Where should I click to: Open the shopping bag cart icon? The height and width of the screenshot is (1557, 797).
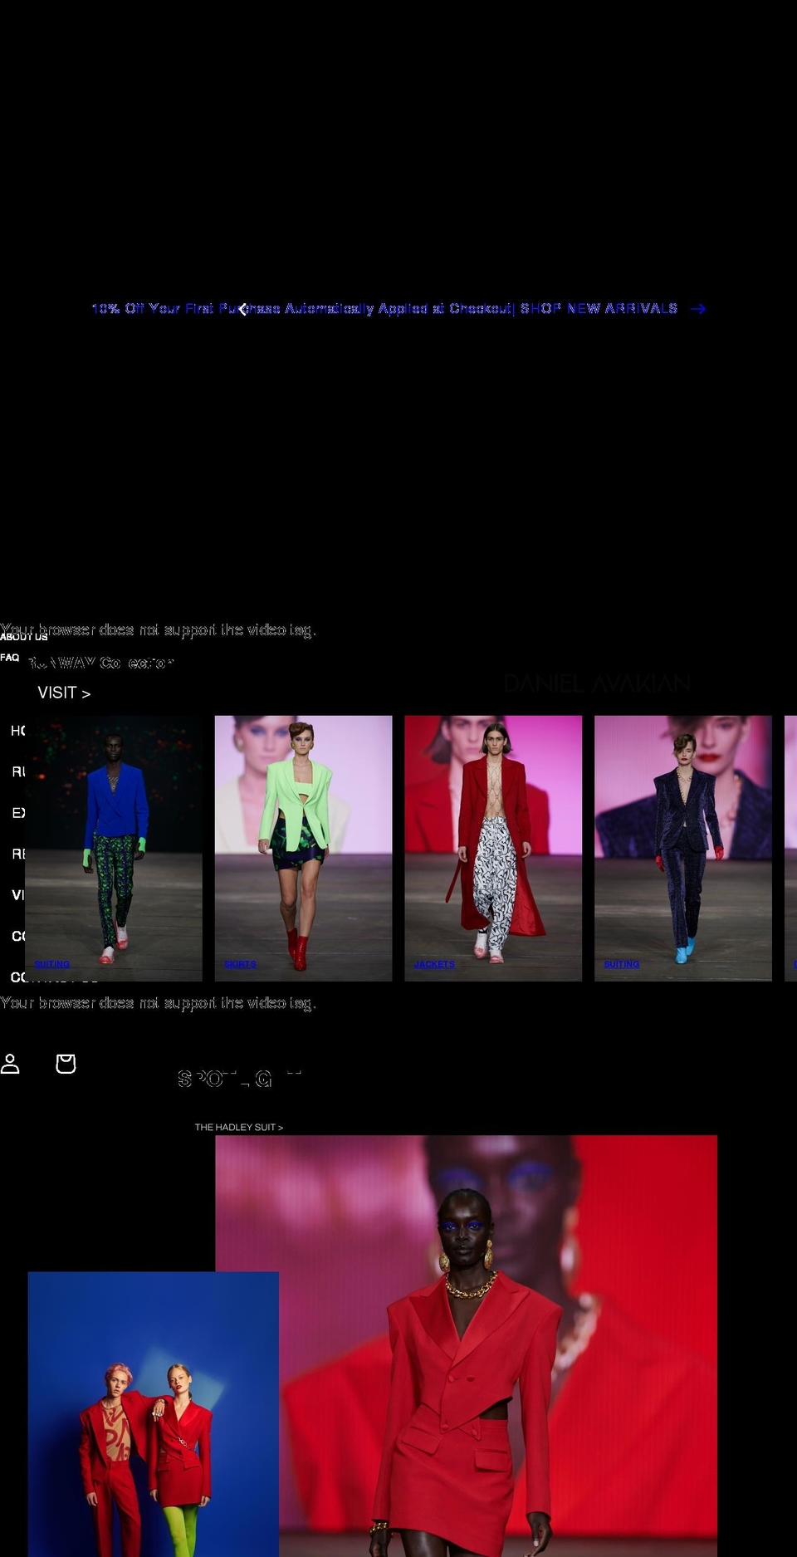[x=66, y=1064]
